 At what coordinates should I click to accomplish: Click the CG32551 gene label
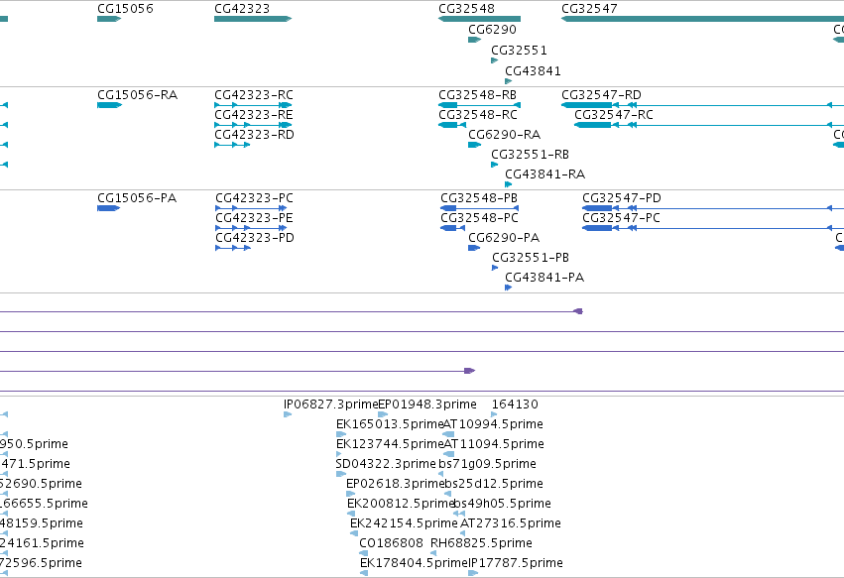click(519, 51)
